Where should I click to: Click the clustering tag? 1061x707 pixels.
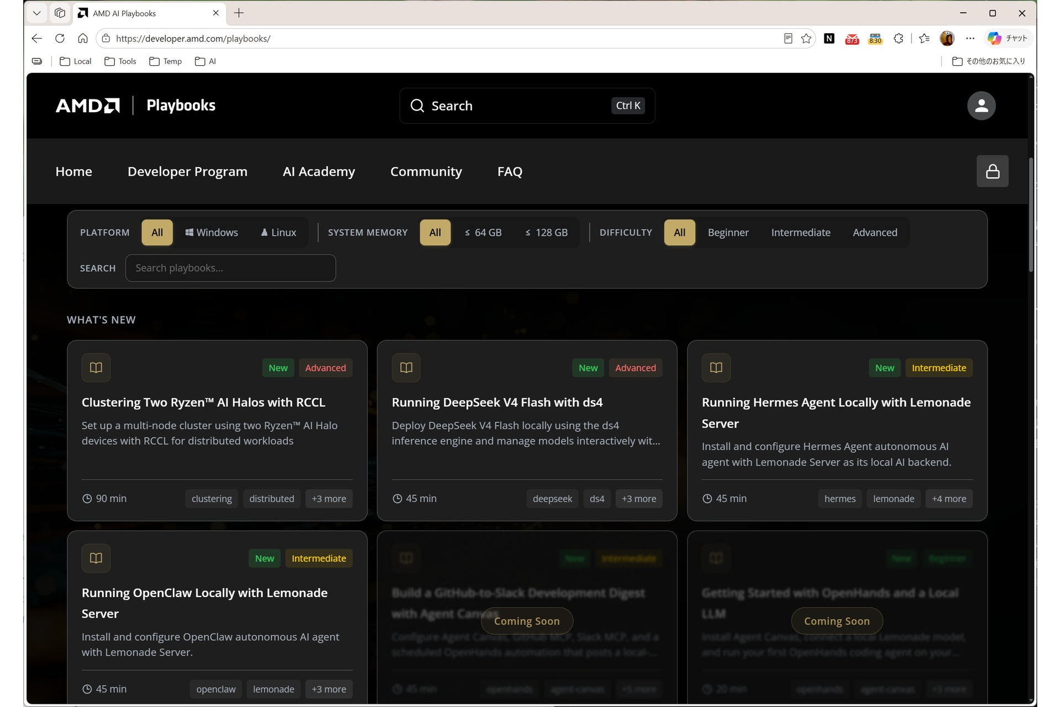[212, 499]
